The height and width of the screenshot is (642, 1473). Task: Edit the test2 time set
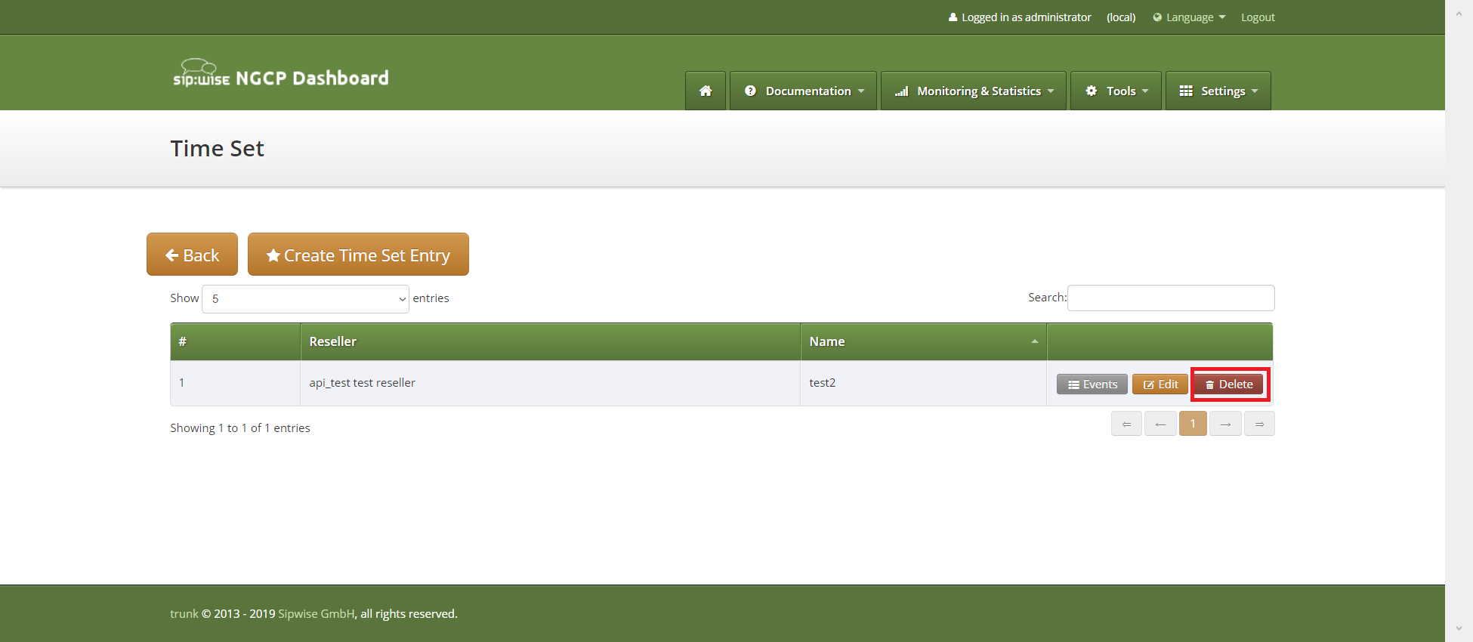(1160, 384)
